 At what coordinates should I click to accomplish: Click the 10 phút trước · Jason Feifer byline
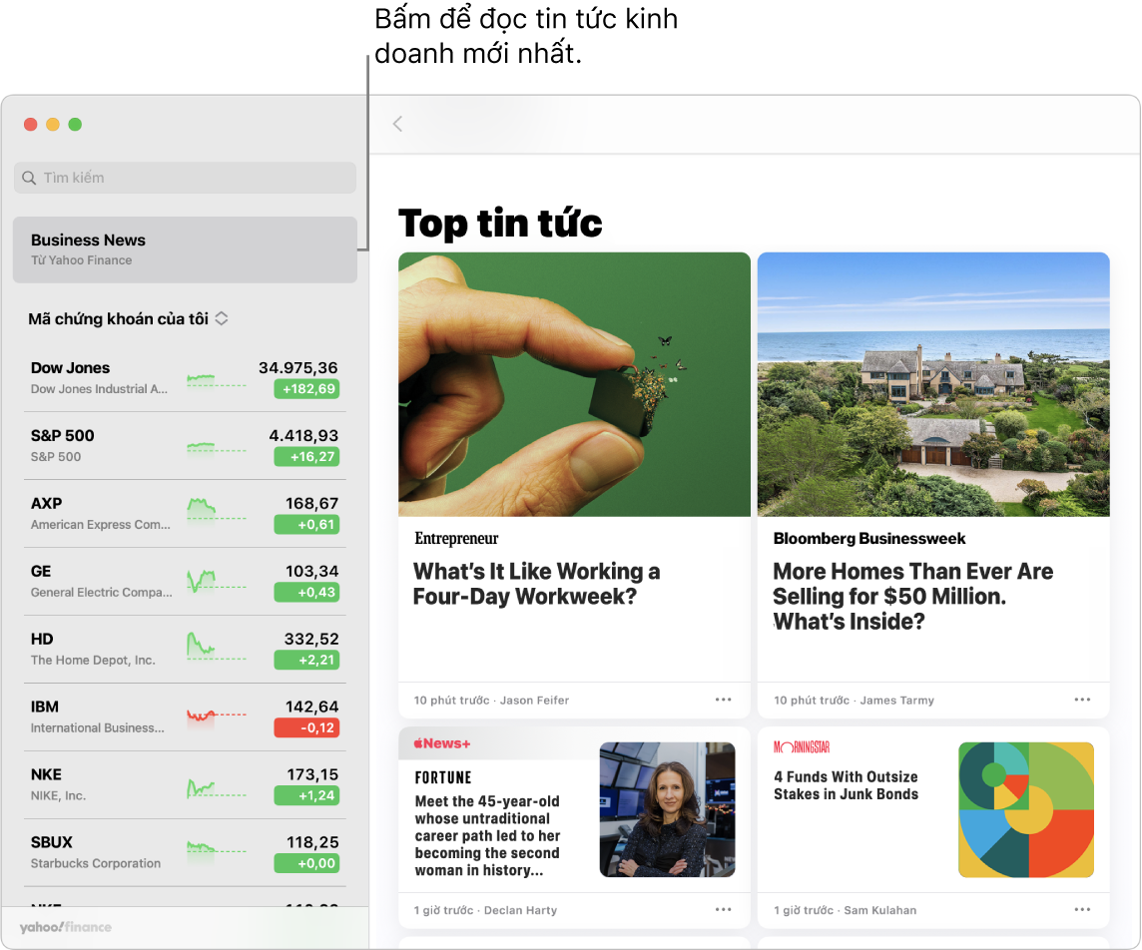[491, 700]
